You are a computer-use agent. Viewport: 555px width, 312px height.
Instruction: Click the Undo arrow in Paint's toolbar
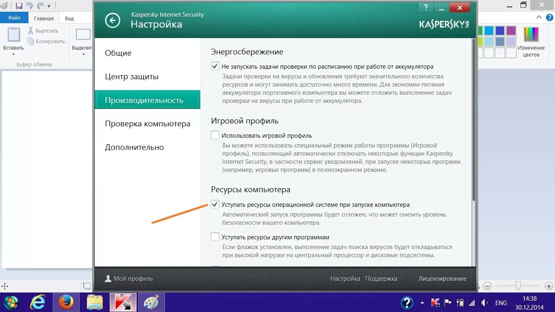point(29,6)
